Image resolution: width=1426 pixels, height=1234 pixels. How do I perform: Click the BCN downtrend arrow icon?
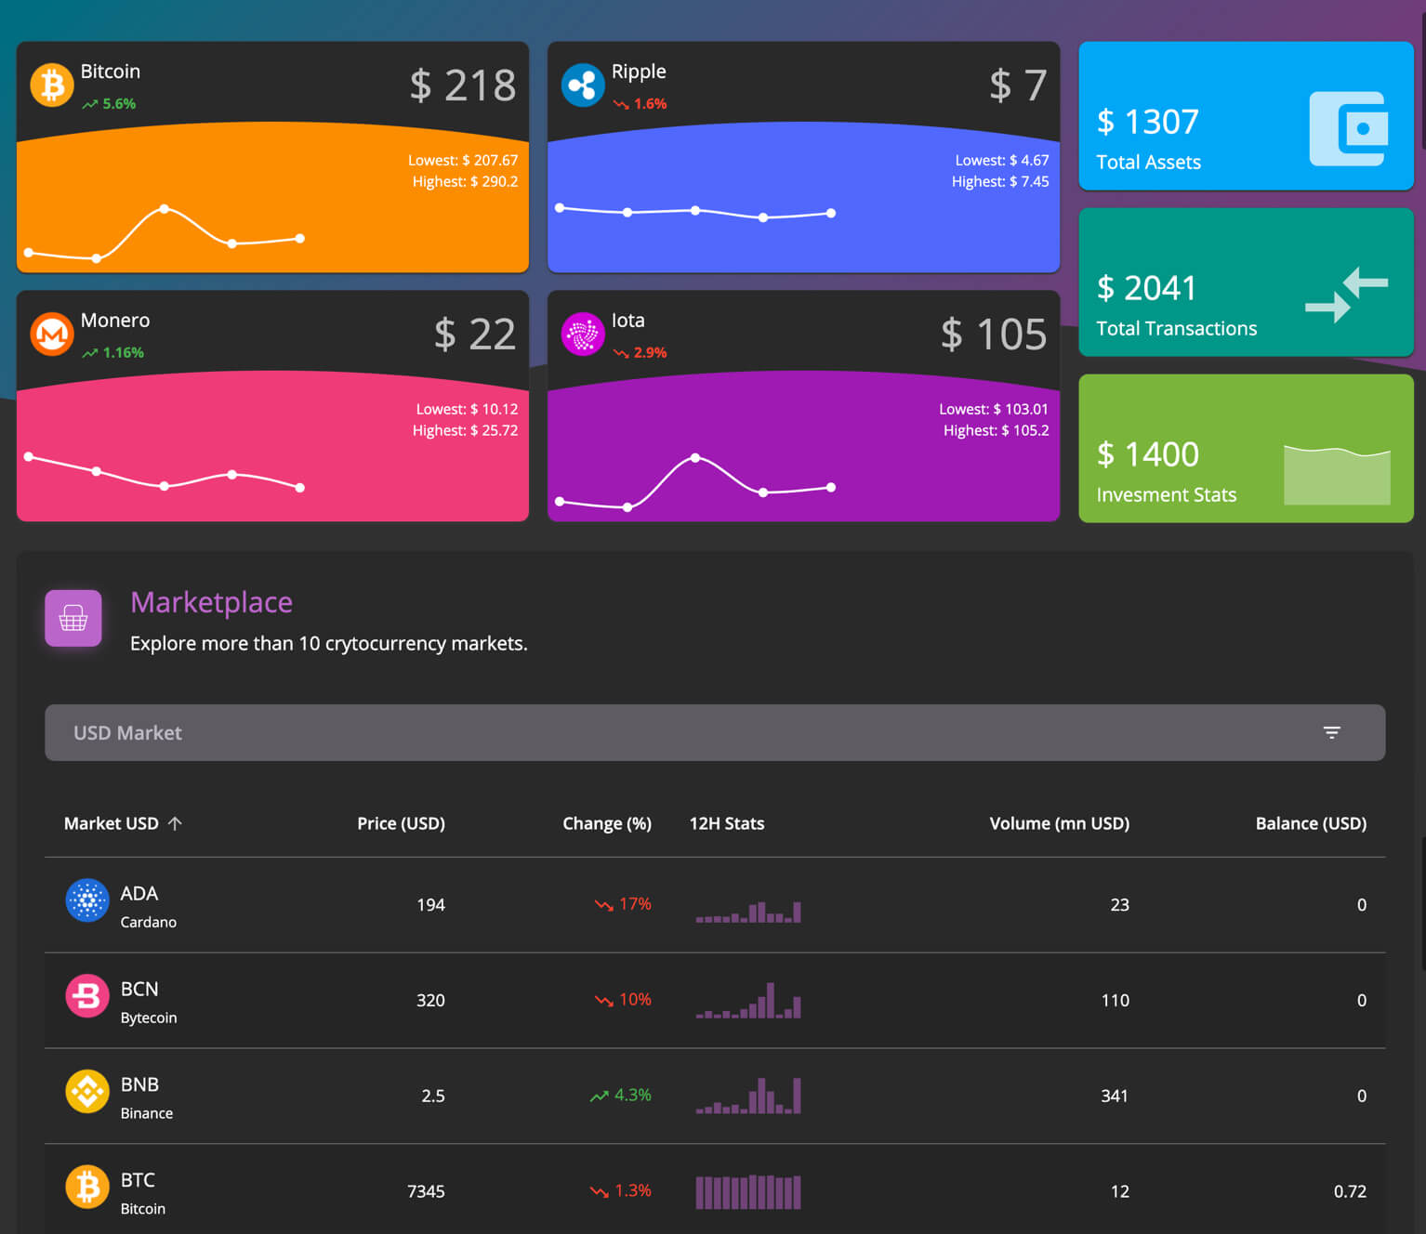click(604, 1000)
